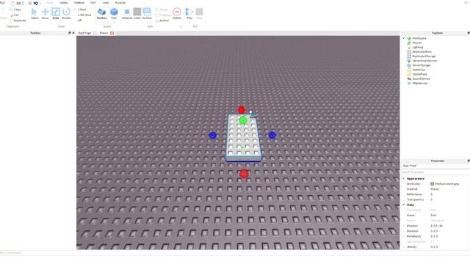Screen dimensions: 470x264
Task: Expand the Rotation property row
Action: [404, 231]
